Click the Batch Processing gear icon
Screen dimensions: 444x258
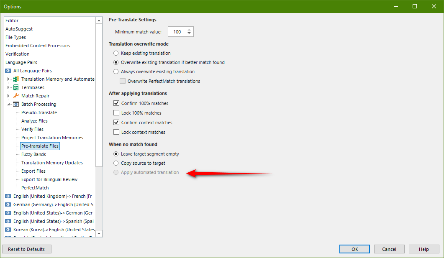pyautogui.click(x=16, y=104)
